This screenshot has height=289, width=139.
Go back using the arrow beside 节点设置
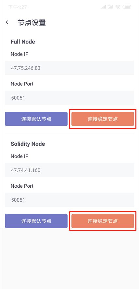click(x=7, y=22)
